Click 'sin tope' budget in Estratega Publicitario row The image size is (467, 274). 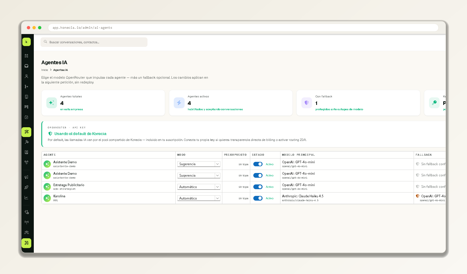click(x=243, y=187)
